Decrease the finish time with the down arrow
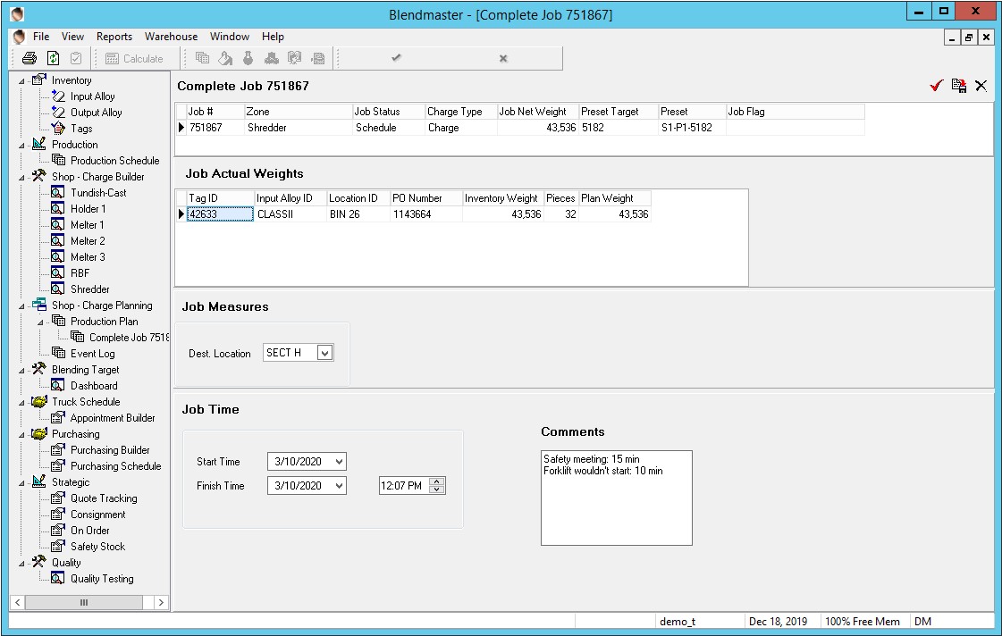Image resolution: width=1002 pixels, height=636 pixels. [437, 490]
